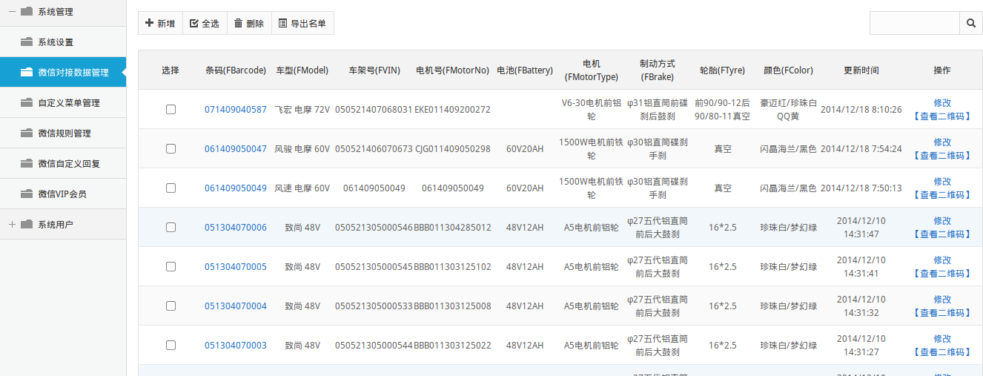983x376 pixels.
Task: Click the folder icon beside 微信VIP会员
Action: pos(27,194)
